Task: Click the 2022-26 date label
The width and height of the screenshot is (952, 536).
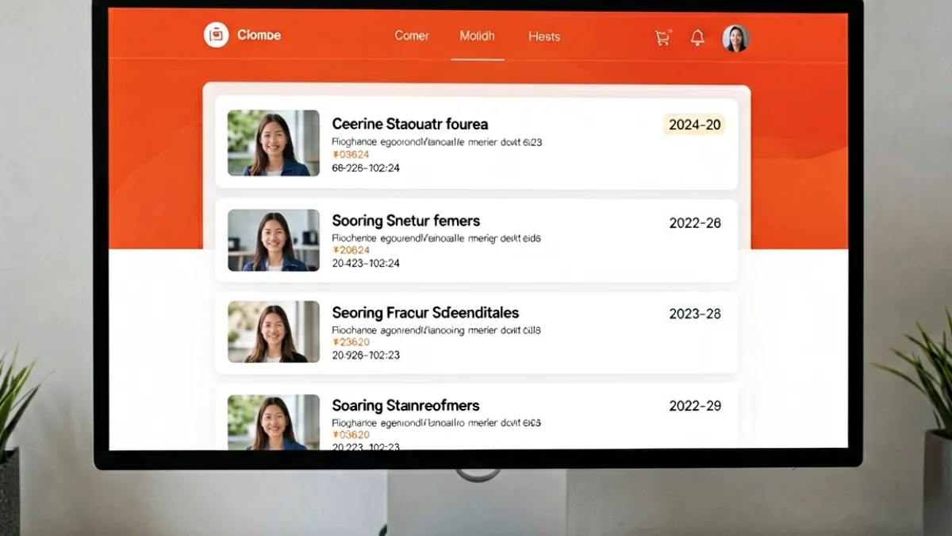Action: click(x=695, y=223)
